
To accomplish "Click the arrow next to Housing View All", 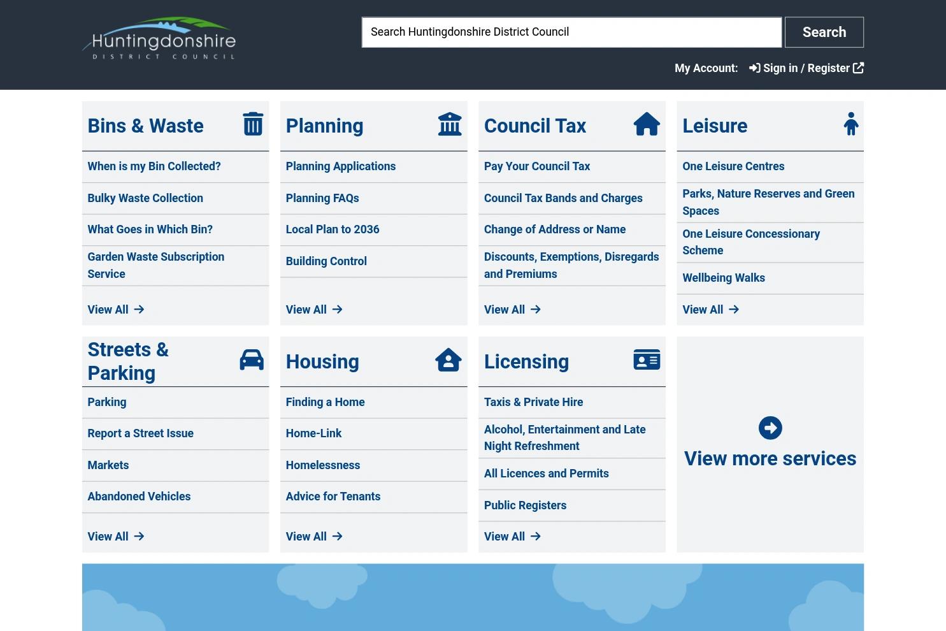I will pos(337,537).
